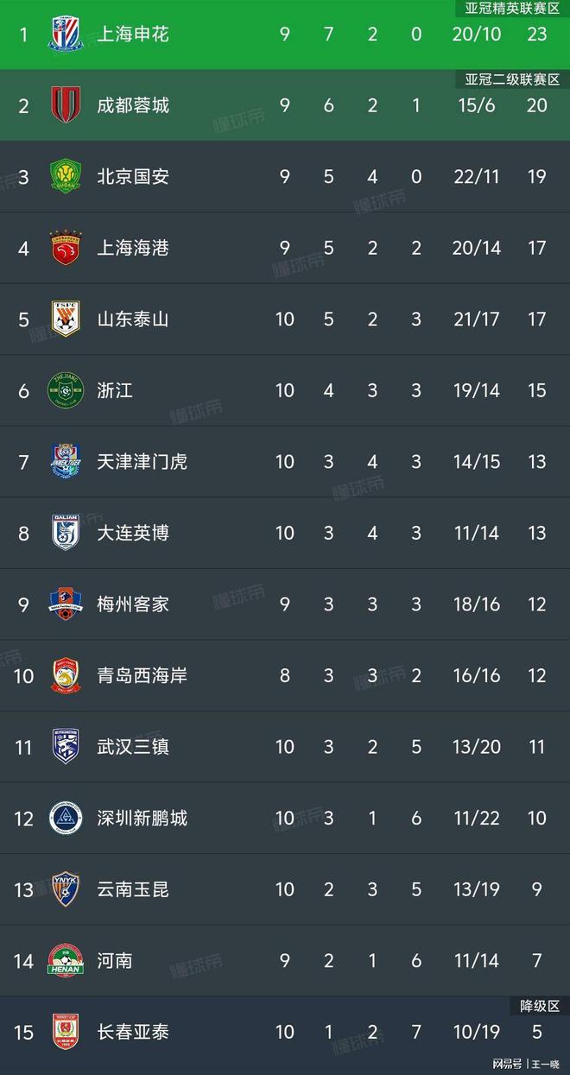Open the 武汉三镇 team name
This screenshot has width=570, height=1075.
pyautogui.click(x=133, y=747)
